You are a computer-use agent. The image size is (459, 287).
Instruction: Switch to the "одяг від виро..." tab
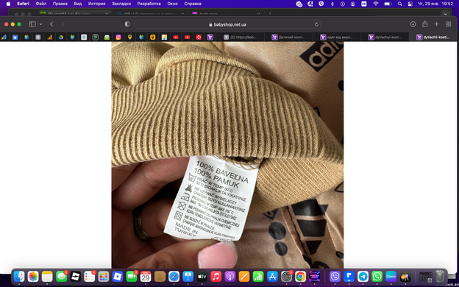click(x=337, y=38)
